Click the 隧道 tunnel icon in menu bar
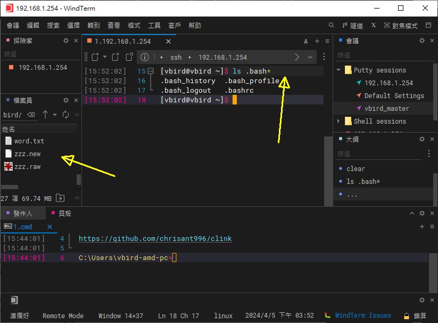Viewport: 438px width, 323px height. [x=346, y=25]
